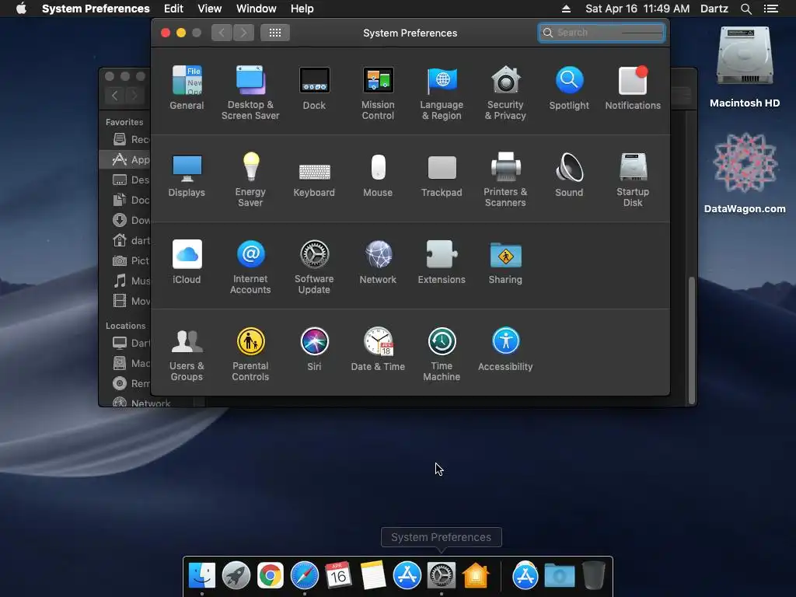Open Energy Saver preferences

pyautogui.click(x=250, y=180)
